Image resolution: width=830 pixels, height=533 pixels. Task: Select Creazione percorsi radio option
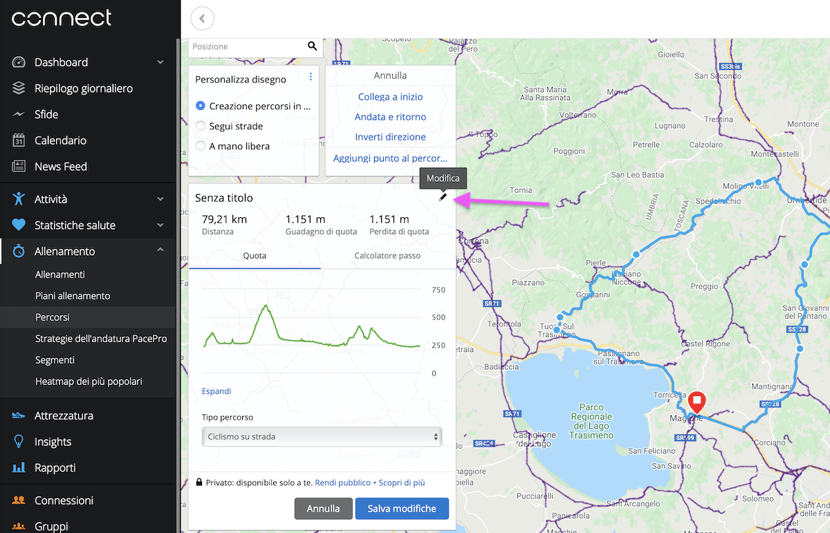pyautogui.click(x=201, y=106)
